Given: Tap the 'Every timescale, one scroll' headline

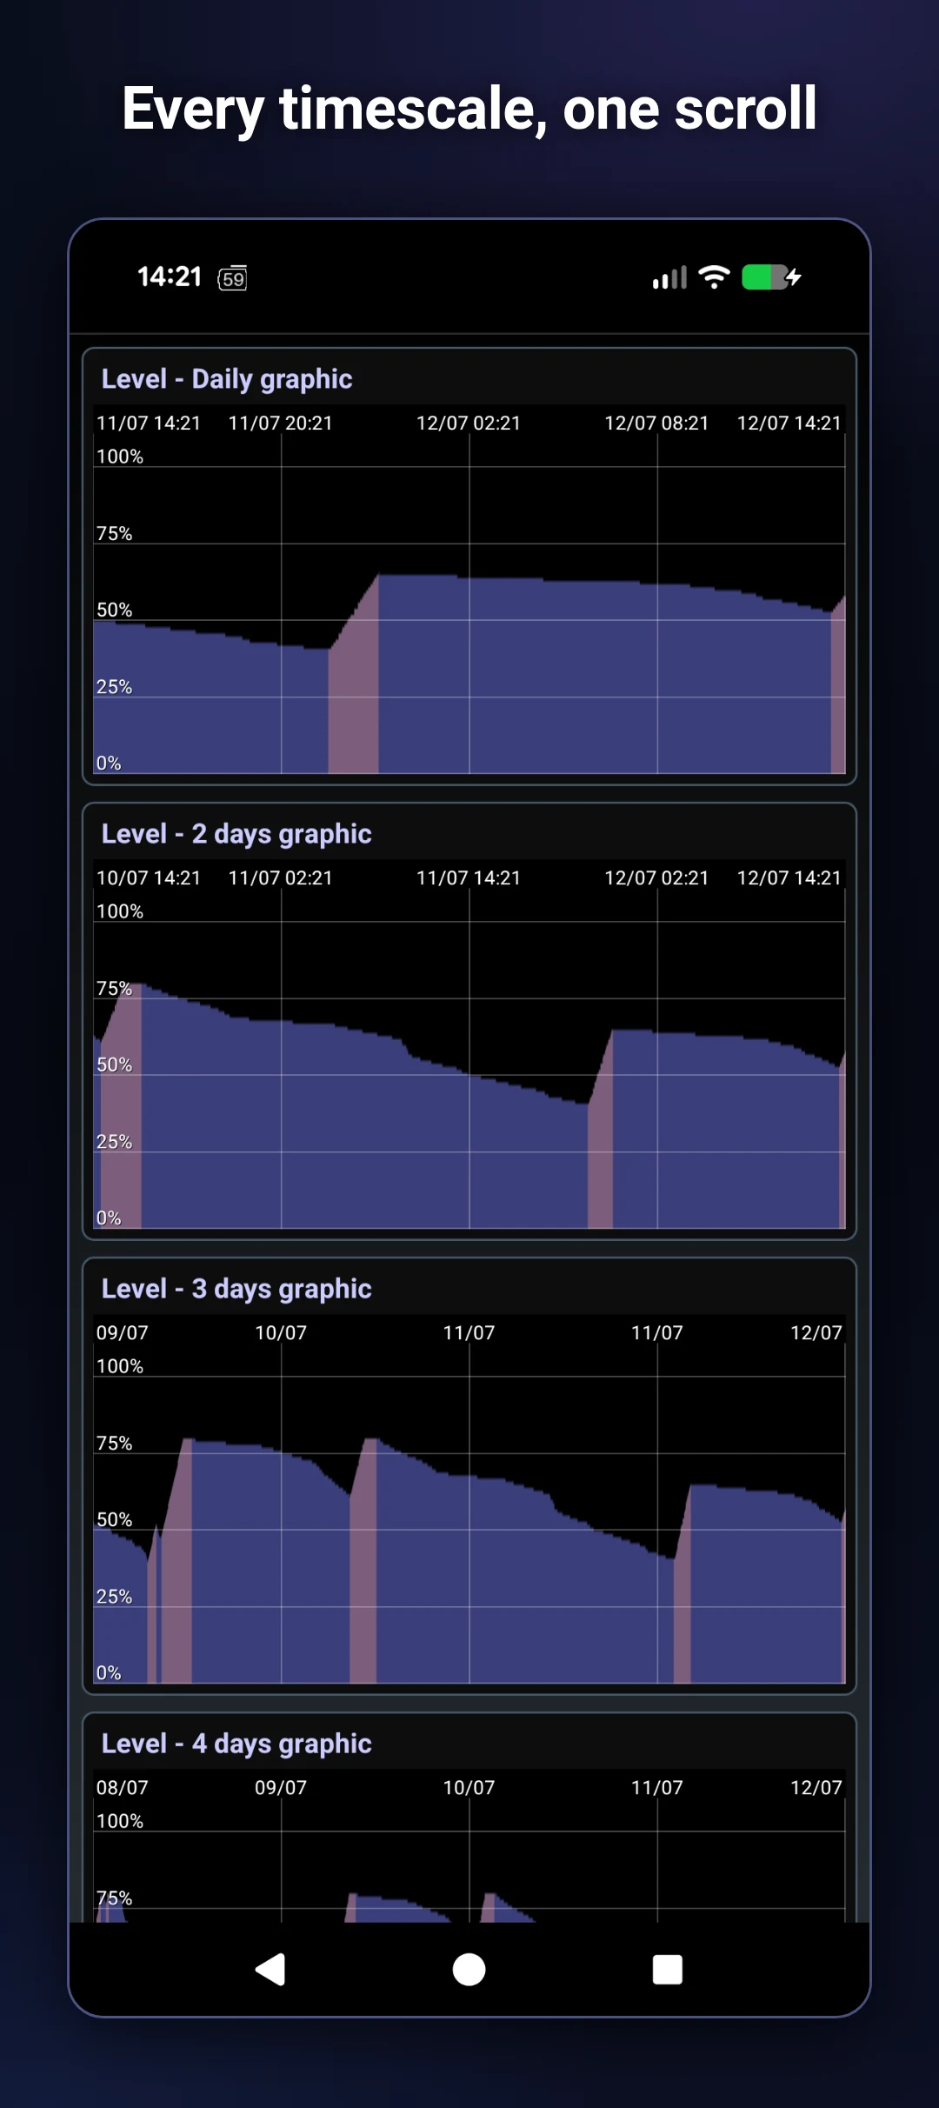Looking at the screenshot, I should click(x=469, y=109).
